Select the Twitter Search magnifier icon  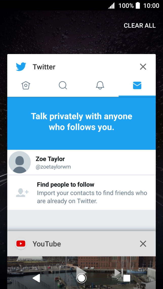(63, 85)
